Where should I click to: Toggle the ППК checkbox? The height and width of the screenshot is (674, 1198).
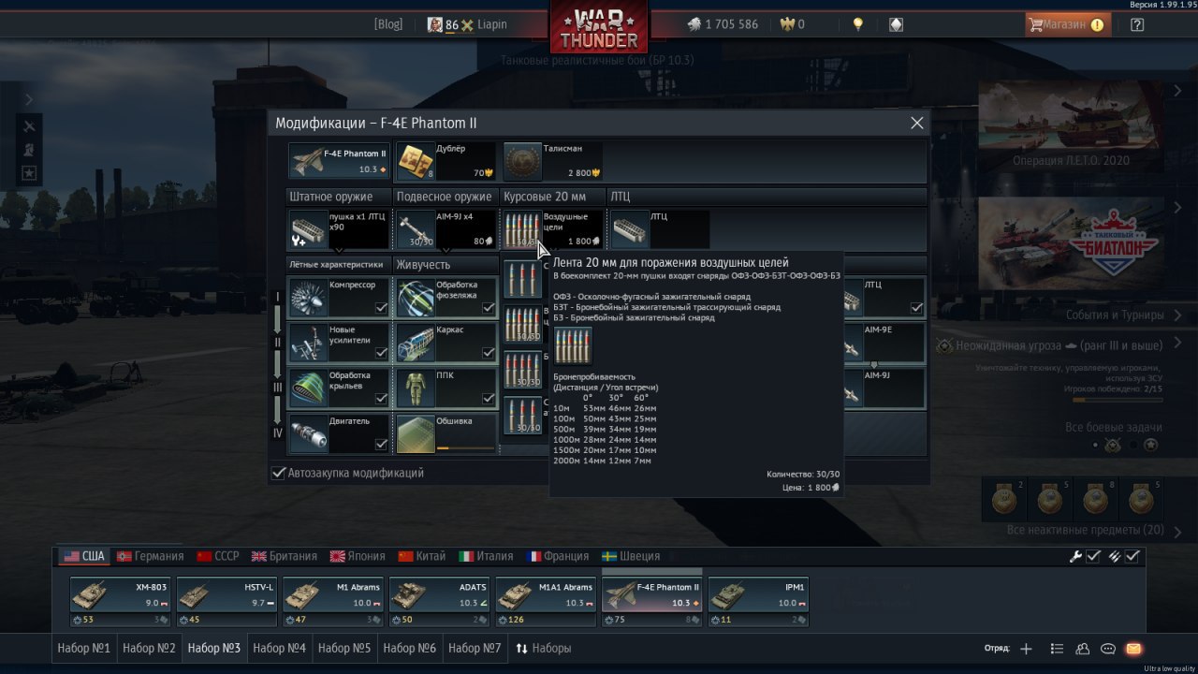(x=488, y=399)
